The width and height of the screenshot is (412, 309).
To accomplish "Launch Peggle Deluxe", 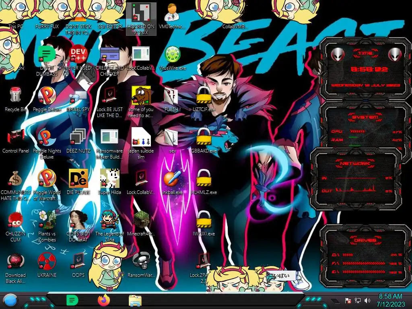I will 47,99.
